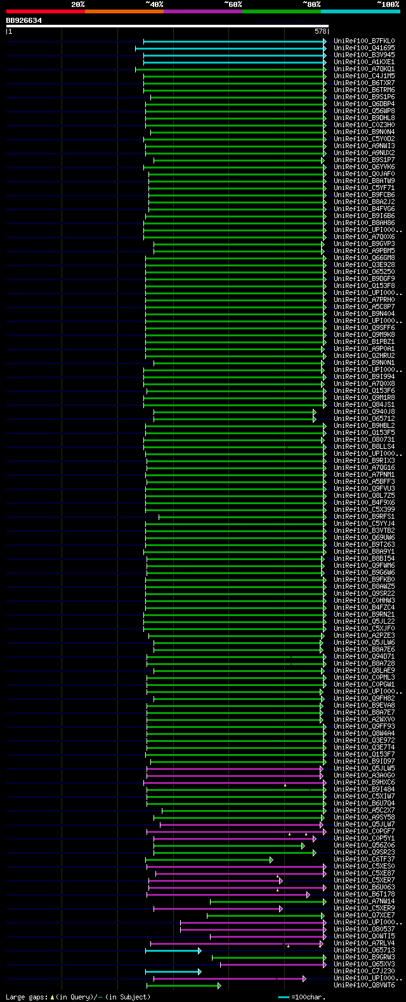Select label UniRef100_A7PRH0
406x1002 pixels.
[364, 300]
